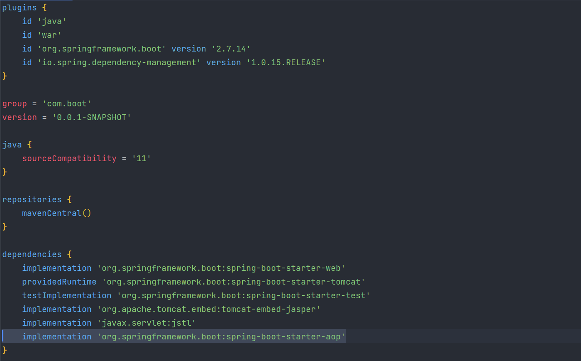The image size is (581, 361).
Task: Click the spring-boot-starter-test dependency string
Action: 244,295
